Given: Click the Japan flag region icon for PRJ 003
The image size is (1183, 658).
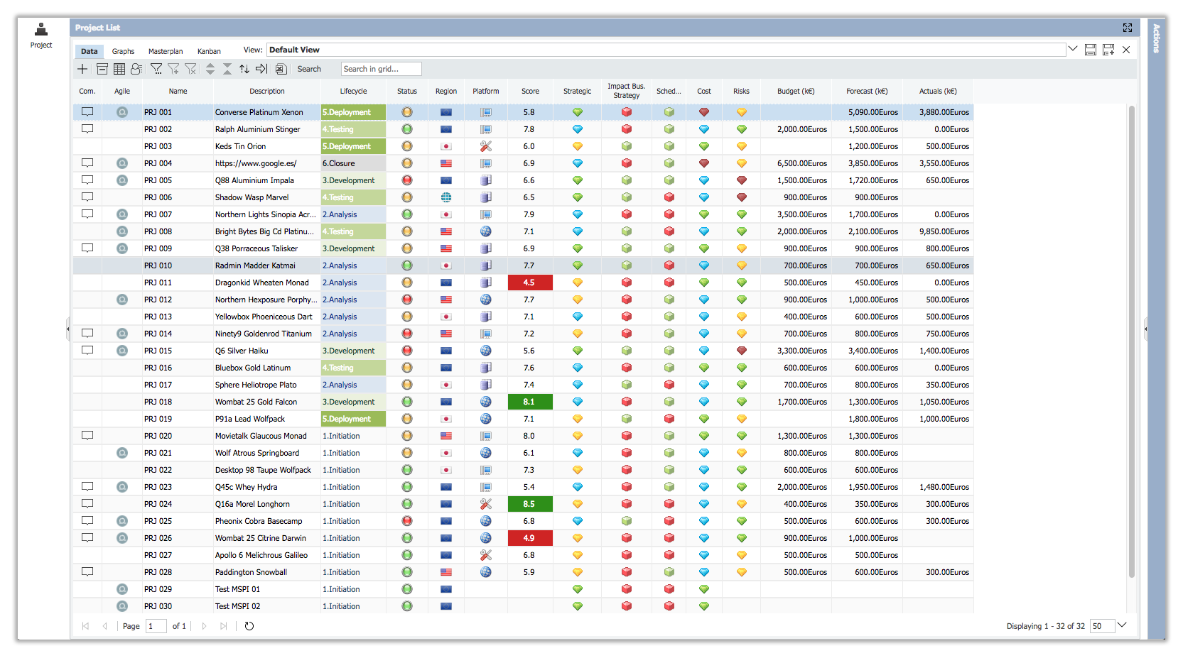Looking at the screenshot, I should [446, 146].
